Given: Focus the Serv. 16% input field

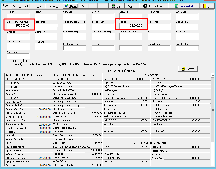Looking at the screenshot, I should pyautogui.click(x=103, y=16).
